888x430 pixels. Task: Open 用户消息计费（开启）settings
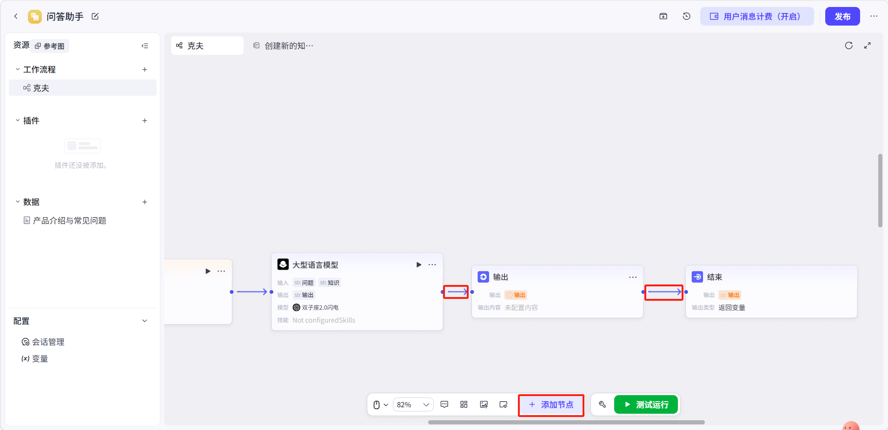click(757, 16)
